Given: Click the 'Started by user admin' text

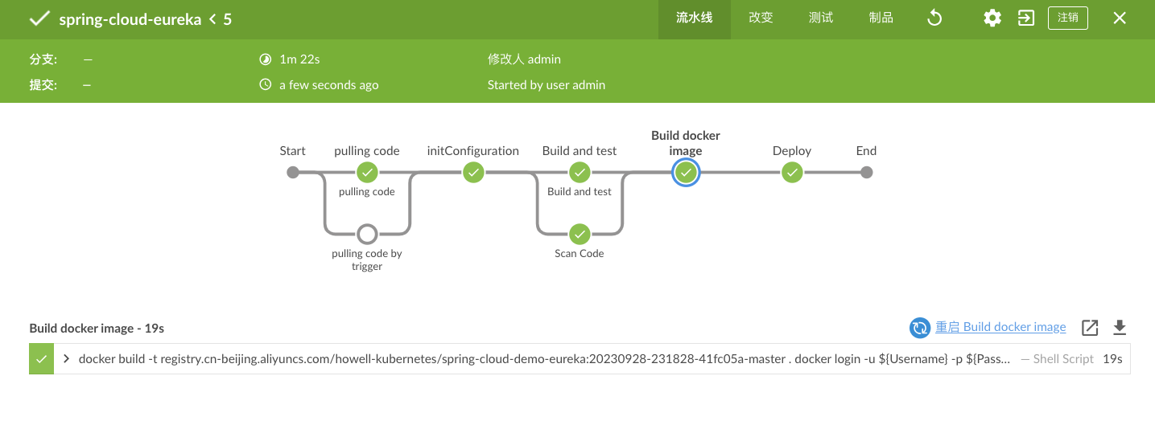Looking at the screenshot, I should click(547, 84).
